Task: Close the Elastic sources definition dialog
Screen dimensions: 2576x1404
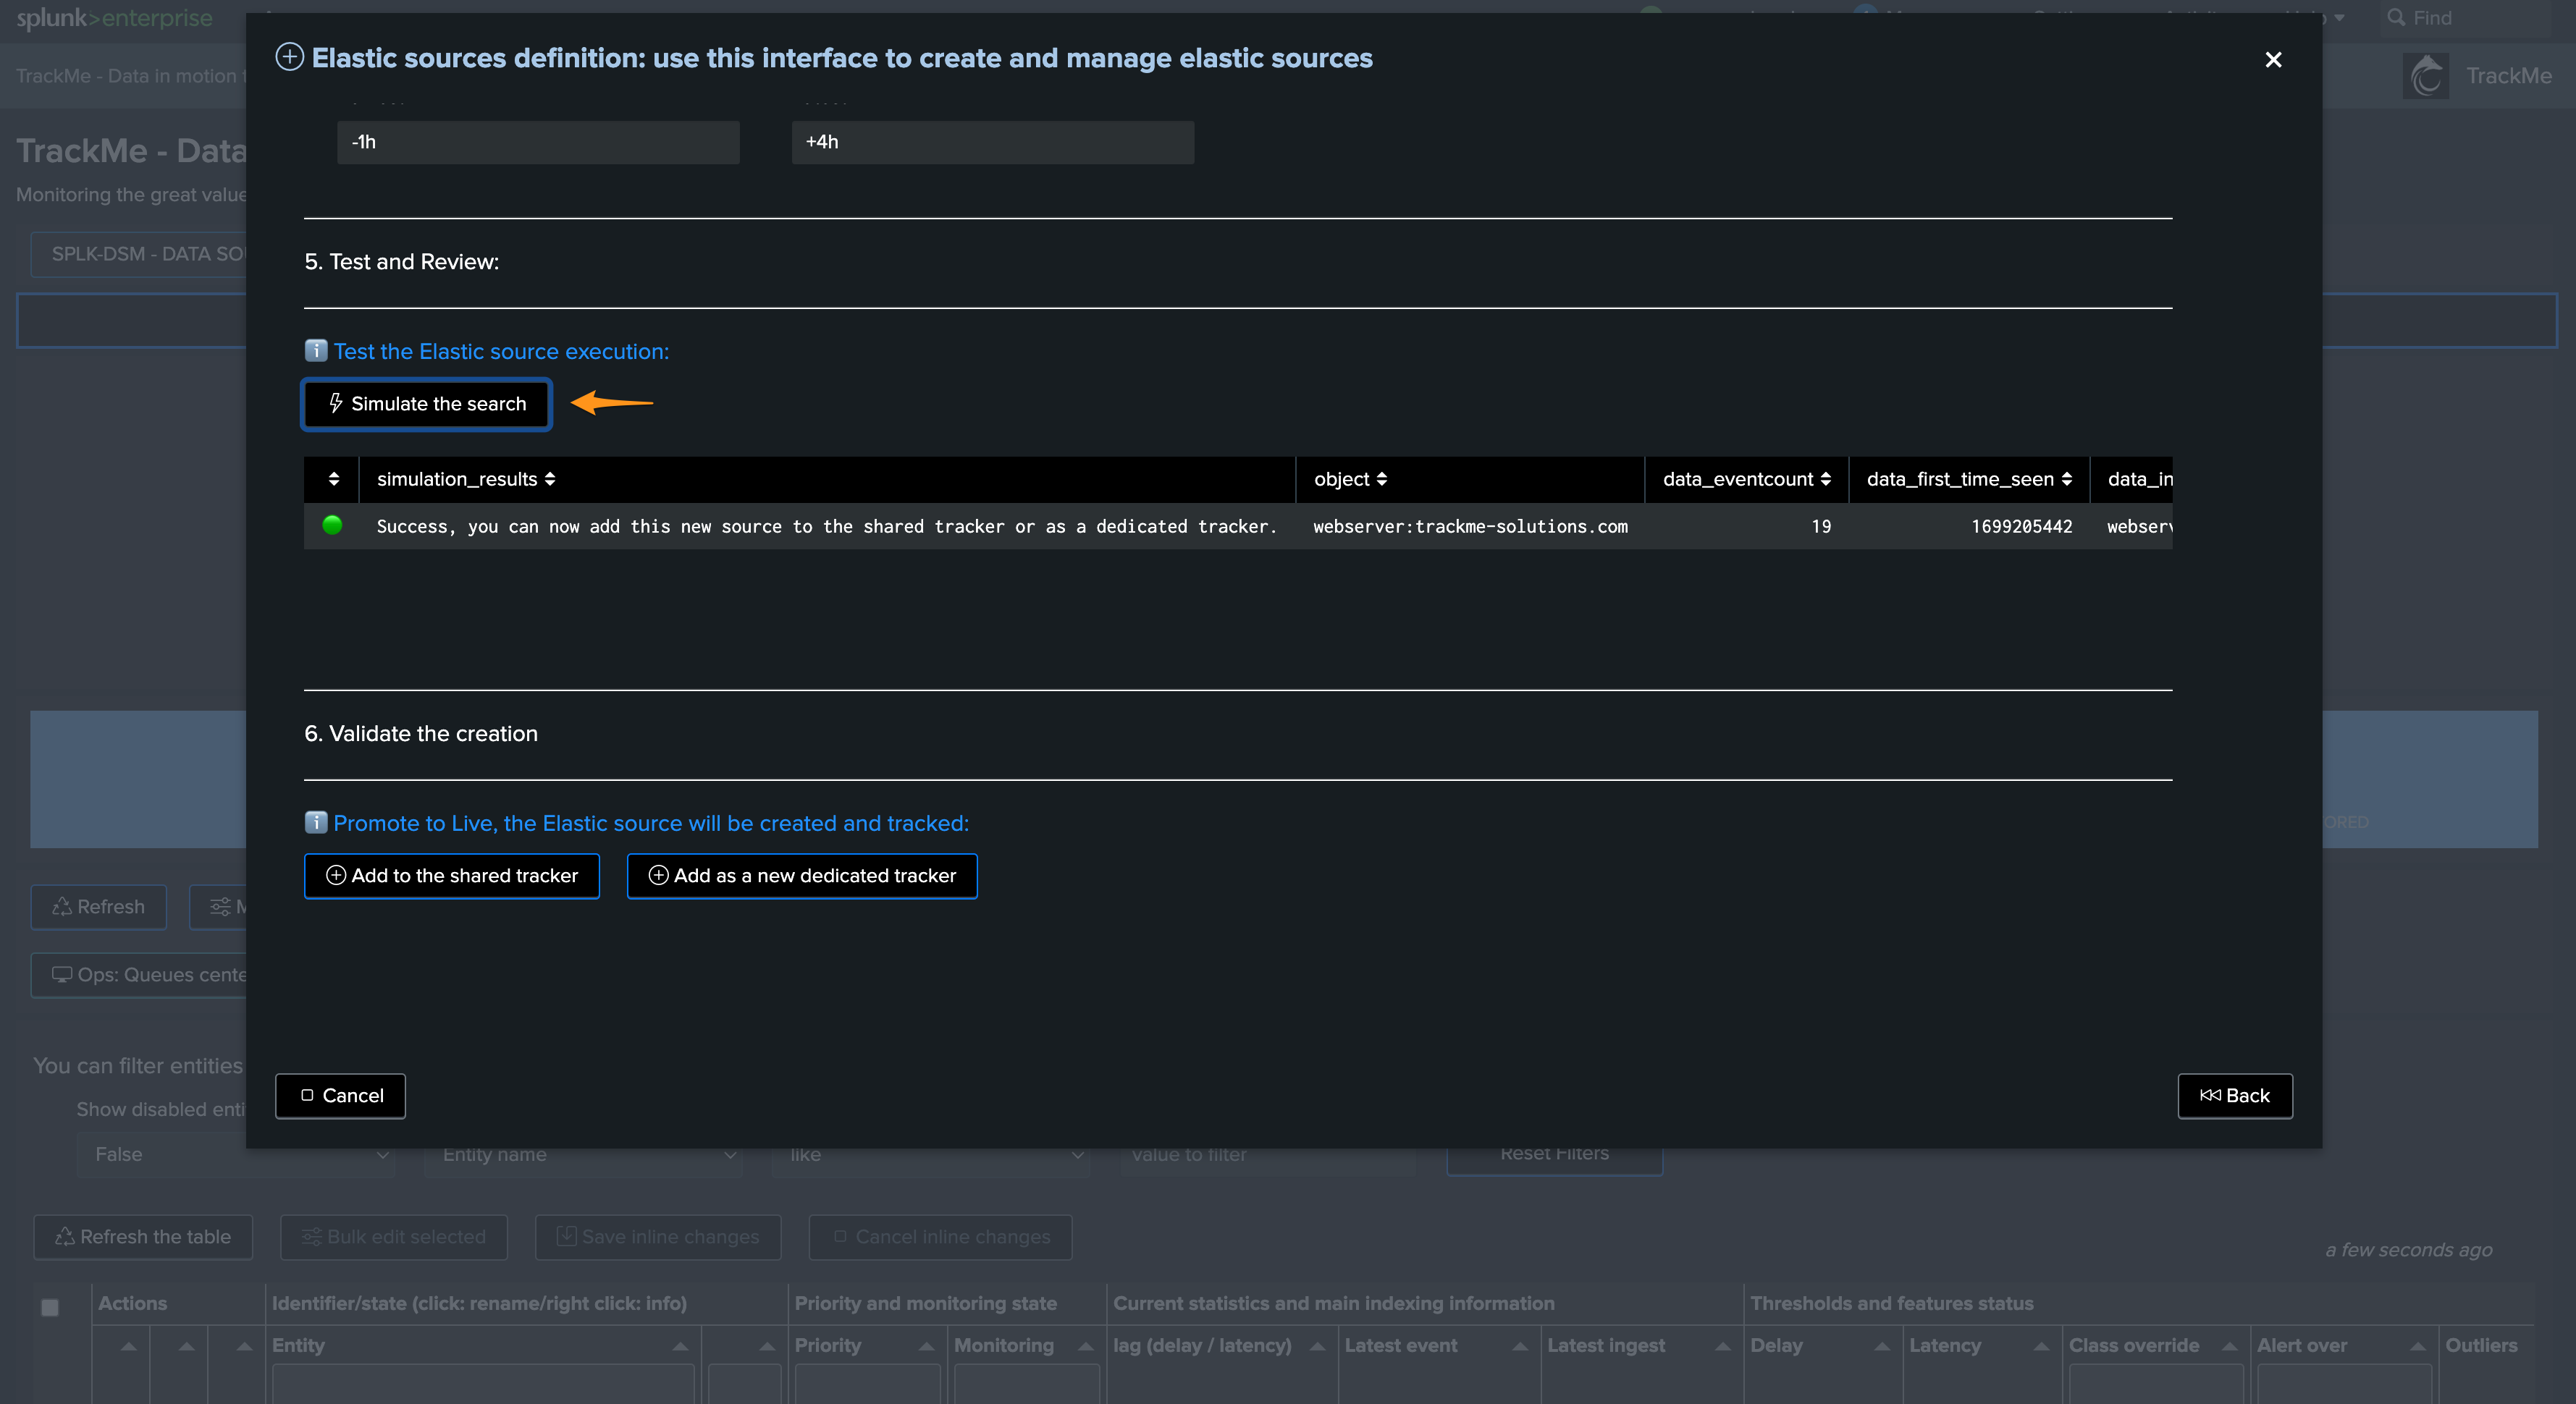Action: click(x=2273, y=59)
